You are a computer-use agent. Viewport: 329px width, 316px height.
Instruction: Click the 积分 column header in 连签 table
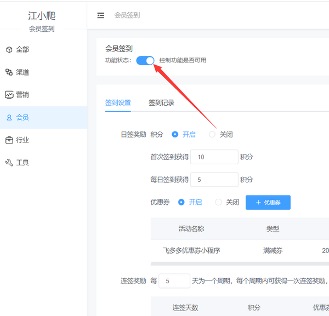[x=254, y=308]
